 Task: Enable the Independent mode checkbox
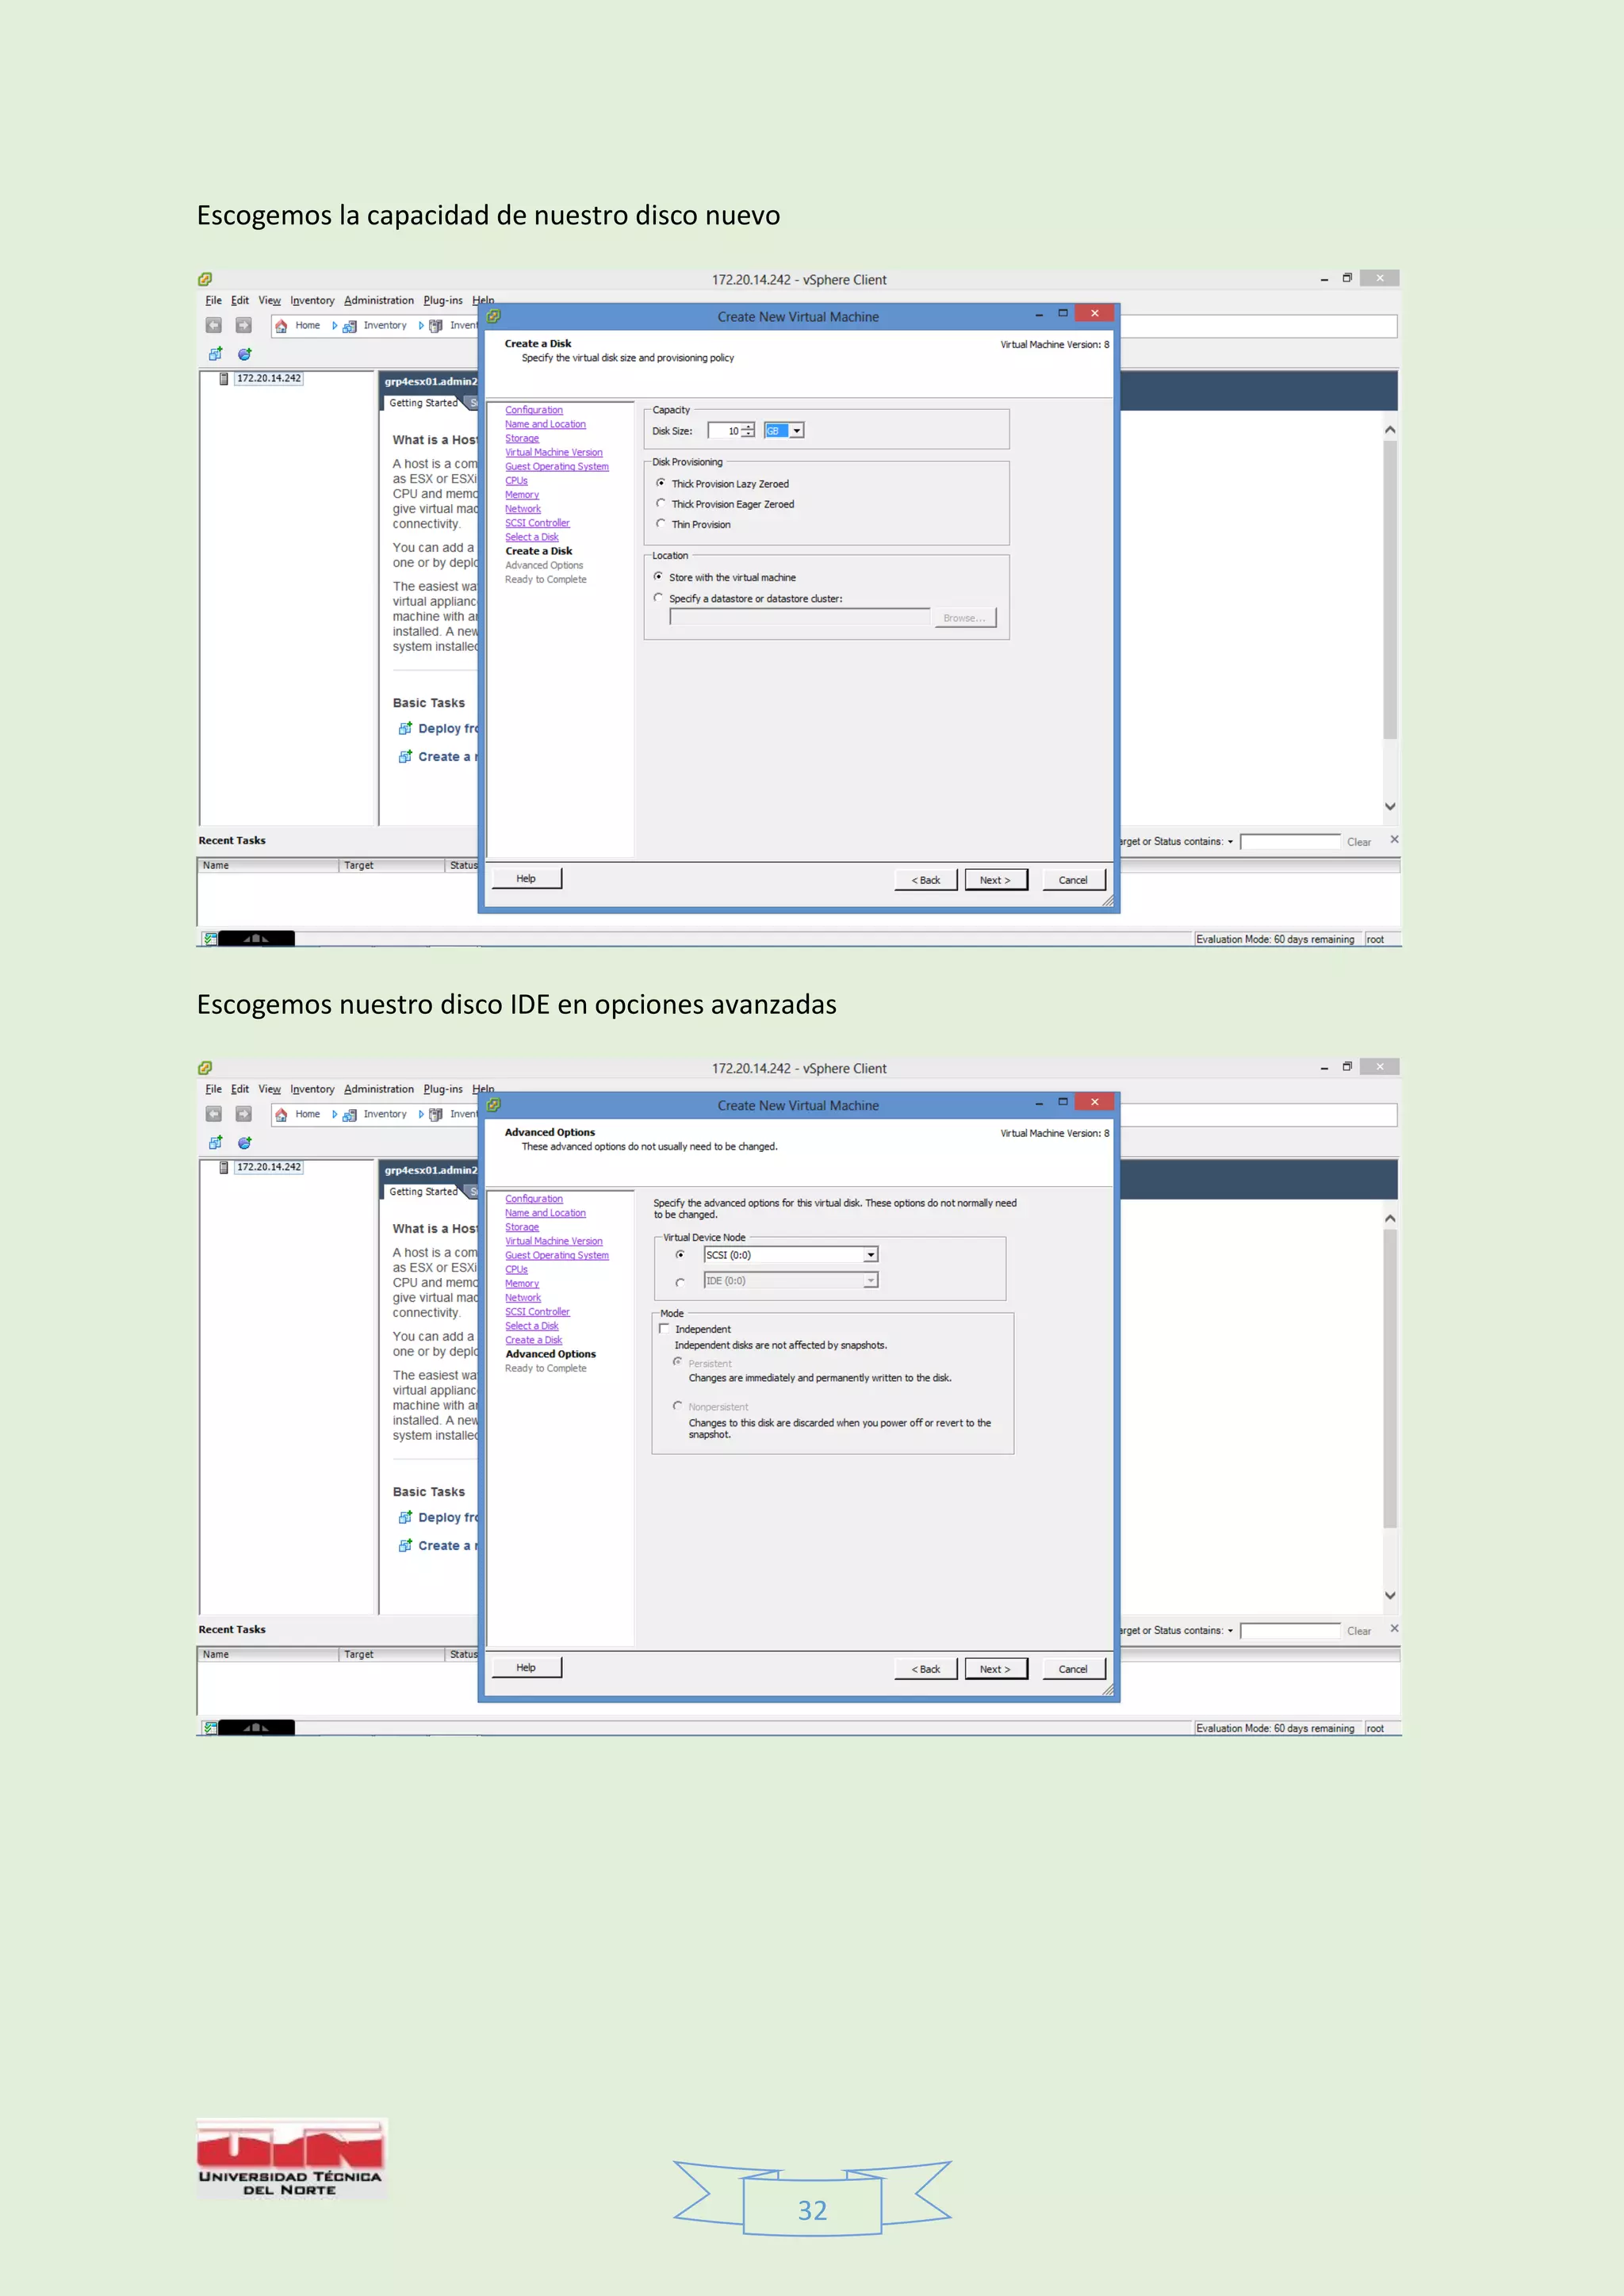(x=664, y=1329)
